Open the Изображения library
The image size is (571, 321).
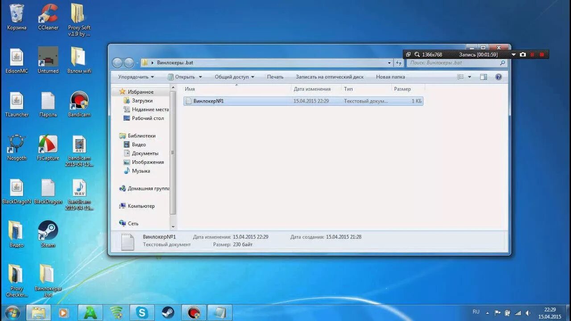pyautogui.click(x=144, y=162)
